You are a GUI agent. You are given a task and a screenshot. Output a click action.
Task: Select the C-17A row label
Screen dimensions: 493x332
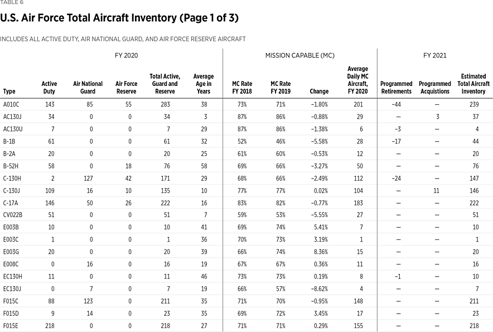click(11, 205)
